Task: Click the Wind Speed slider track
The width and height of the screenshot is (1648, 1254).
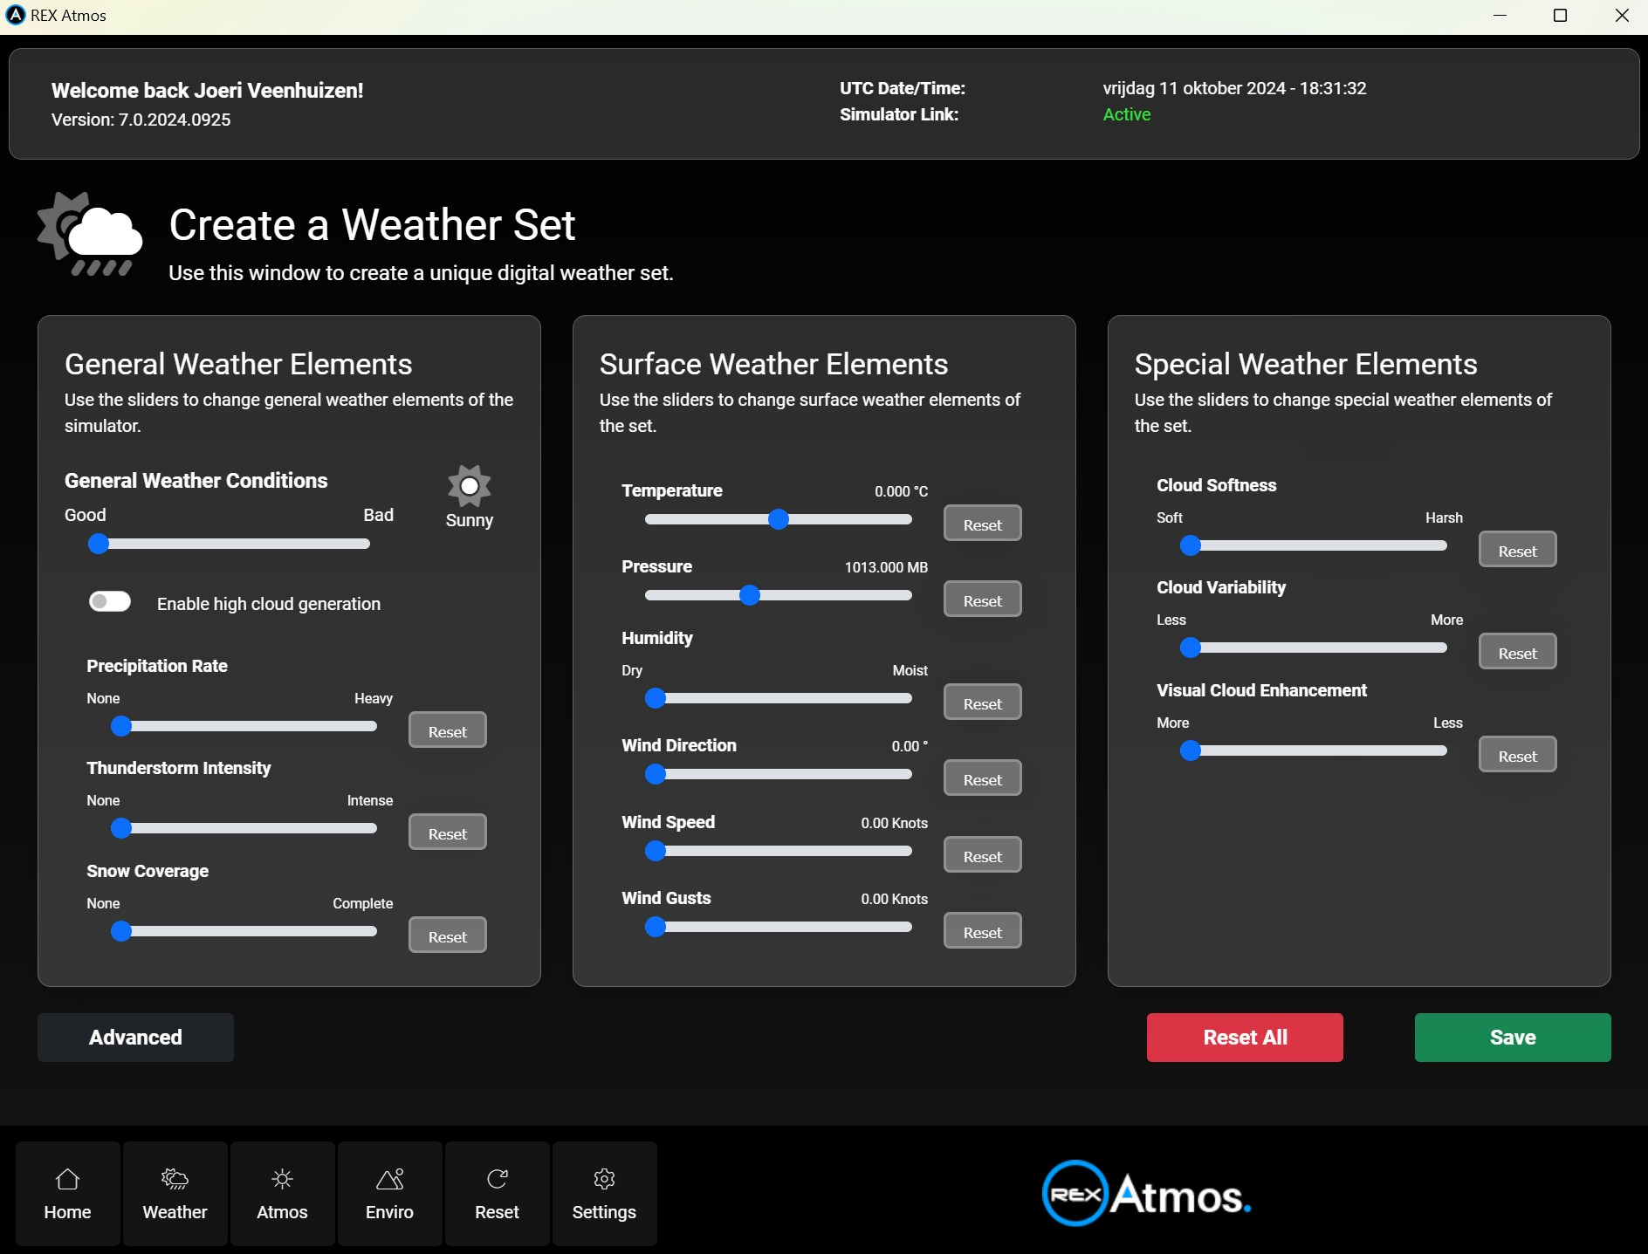Action: click(786, 851)
